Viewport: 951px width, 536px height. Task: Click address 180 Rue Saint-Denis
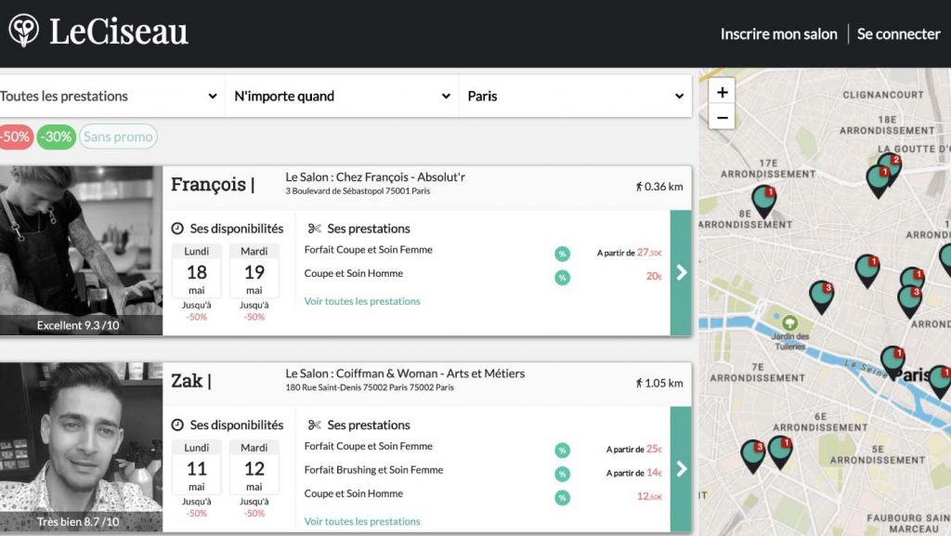[370, 387]
